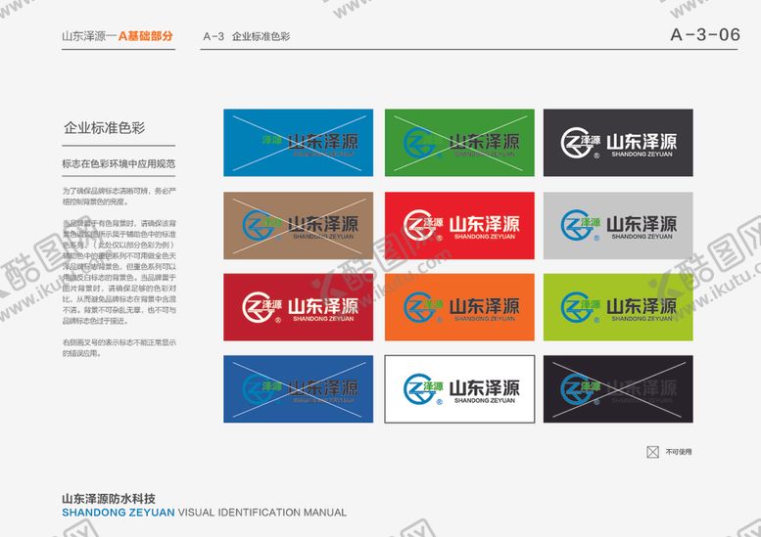Pick the crossed-out tan brown swatch

coord(298,225)
